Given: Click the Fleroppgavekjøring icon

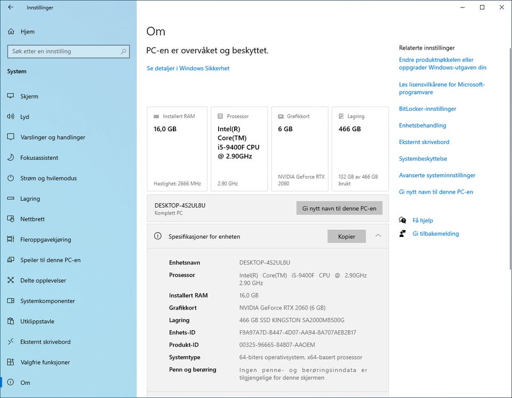Looking at the screenshot, I should [x=11, y=239].
